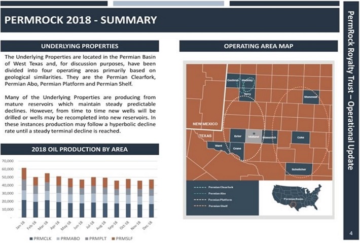Click the Oct-18 month axis label
Viewport: 360px width, 243px height.
[x=125, y=225]
